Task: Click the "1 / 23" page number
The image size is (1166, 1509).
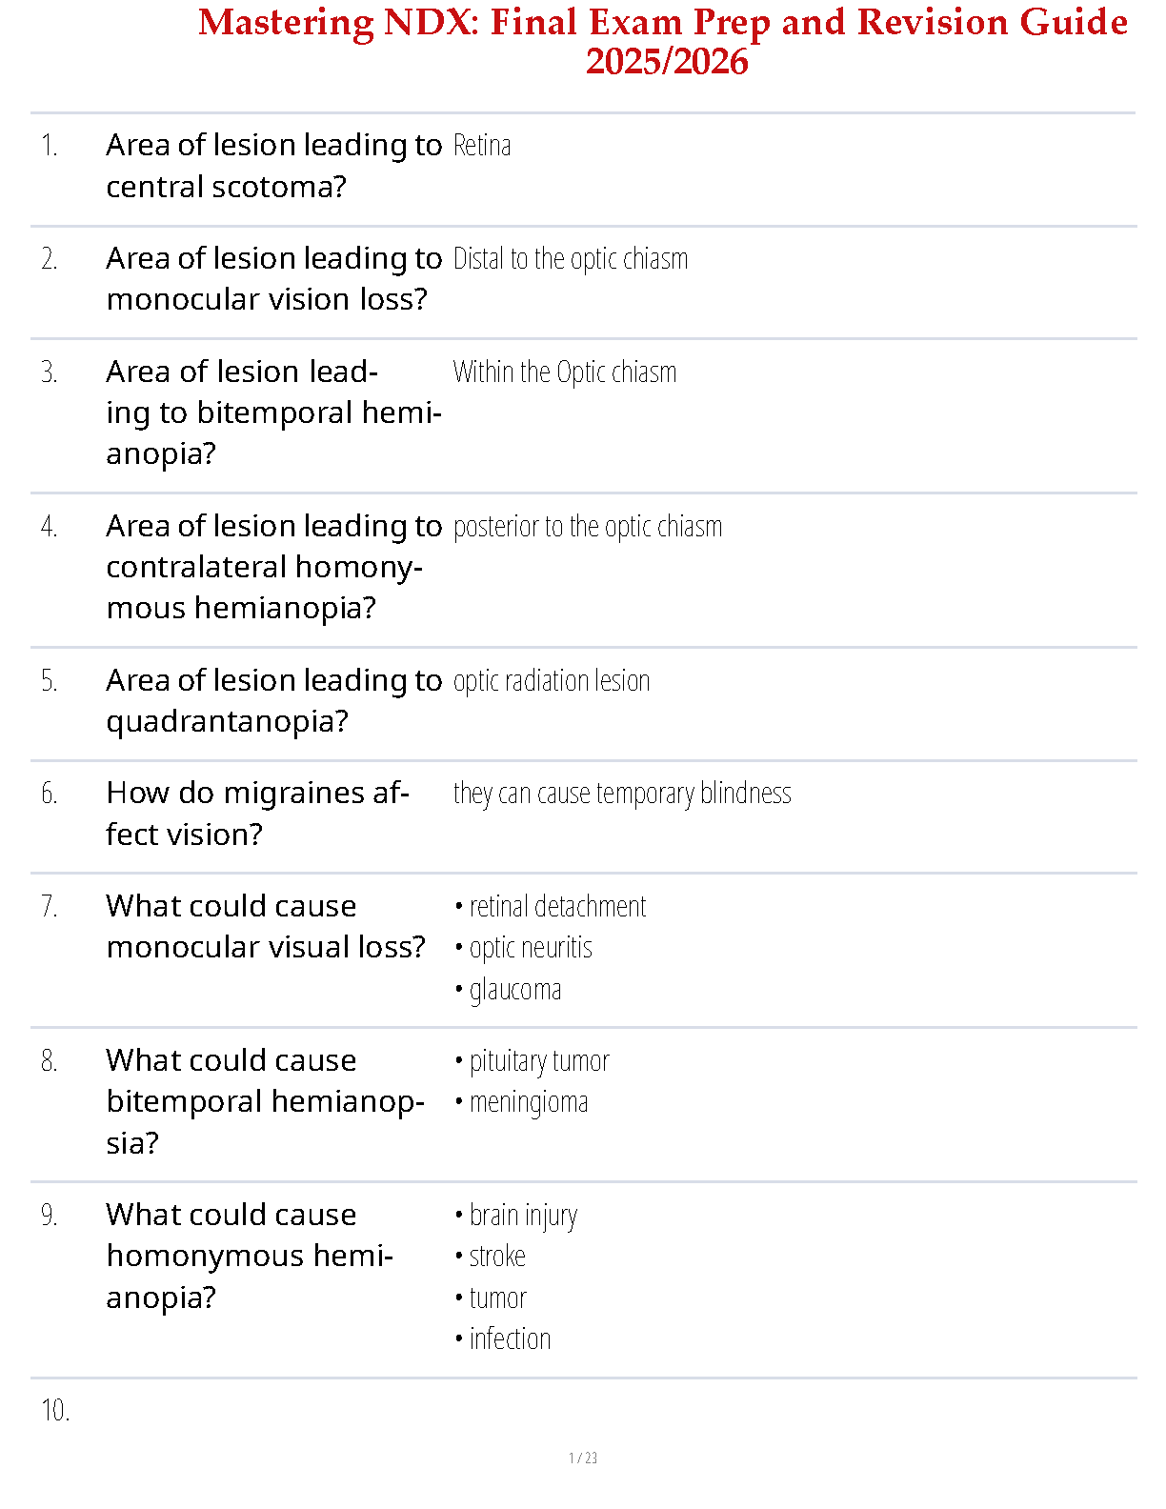Action: click(583, 1458)
